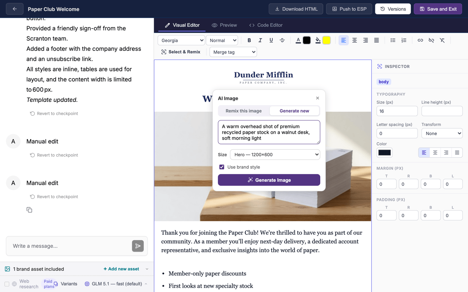Screen dimensions: 468x292
Task: Click the Size (px) field
Action: point(397,111)
